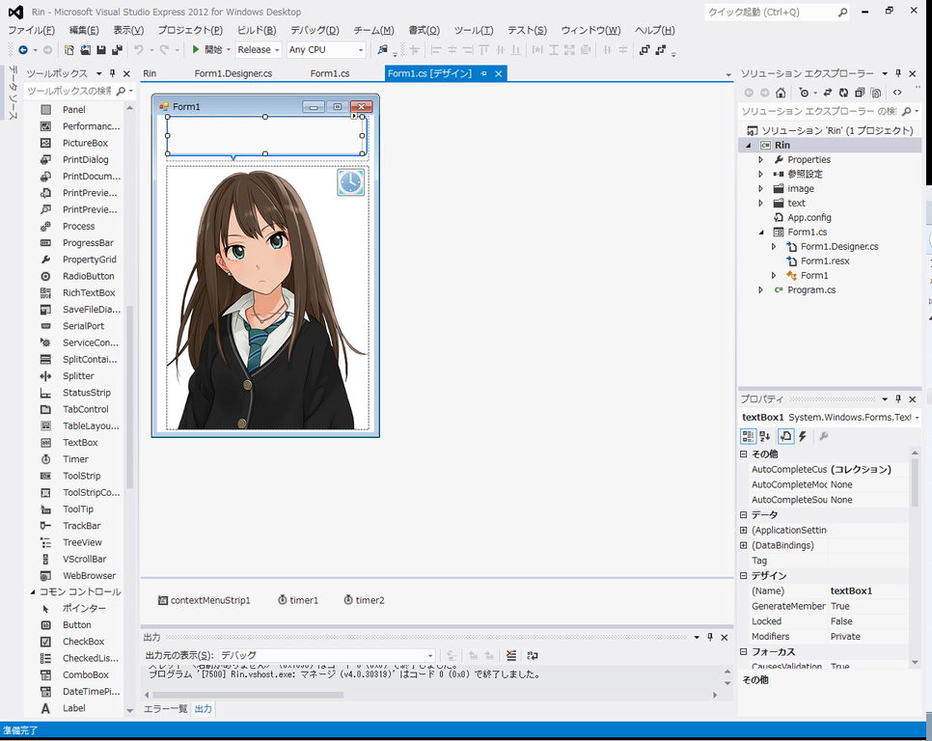
Task: Expand the image folder in Solution Explorer
Action: coord(761,189)
